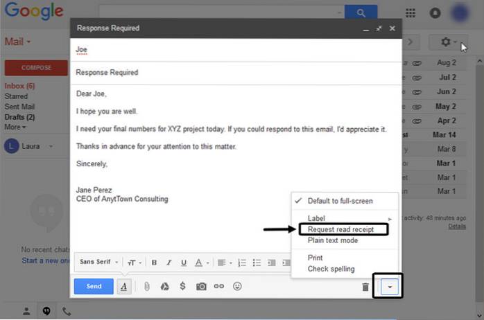Open the Google apps grid
This screenshot has width=484, height=320.
pos(410,13)
